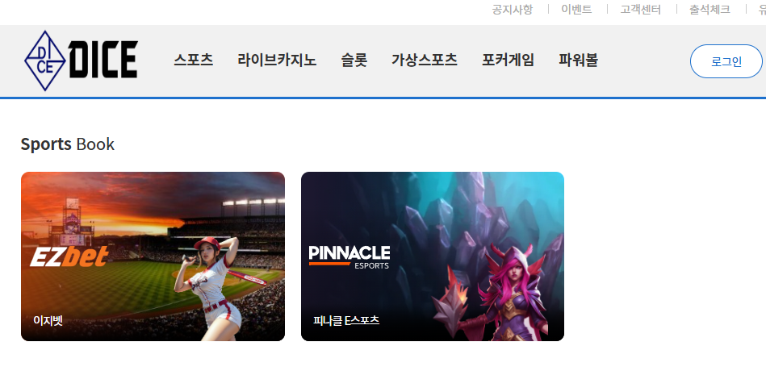
Task: Click the DICE wordmark text logo
Action: point(103,60)
